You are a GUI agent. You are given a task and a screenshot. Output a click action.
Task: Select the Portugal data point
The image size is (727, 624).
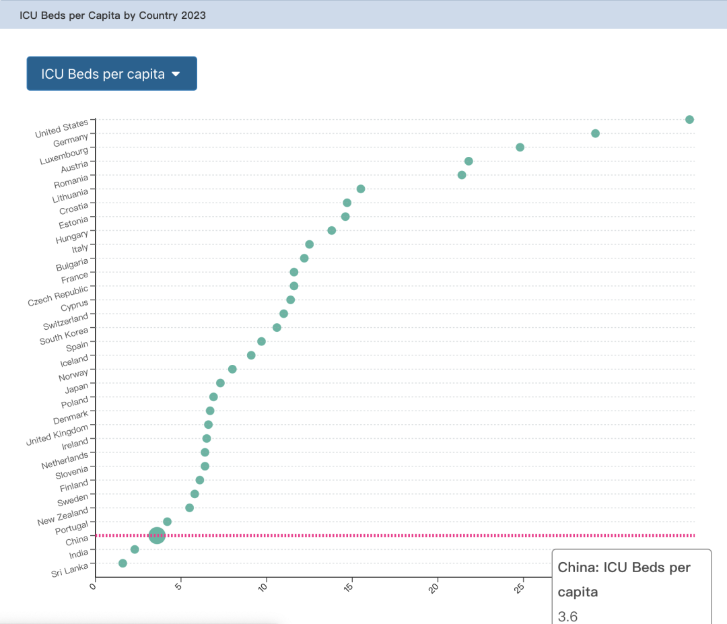(x=168, y=522)
